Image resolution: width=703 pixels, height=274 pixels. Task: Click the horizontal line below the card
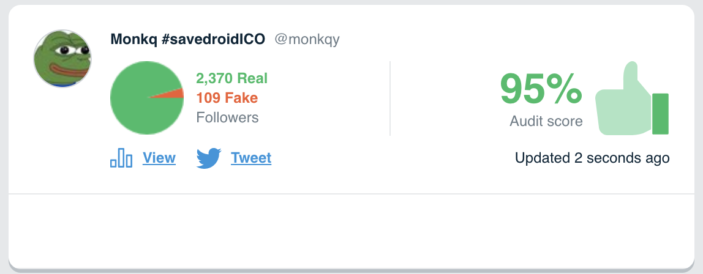(351, 194)
